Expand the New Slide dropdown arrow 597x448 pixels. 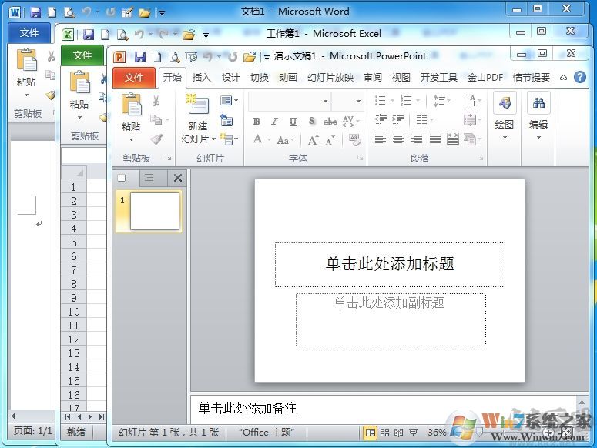(x=213, y=139)
